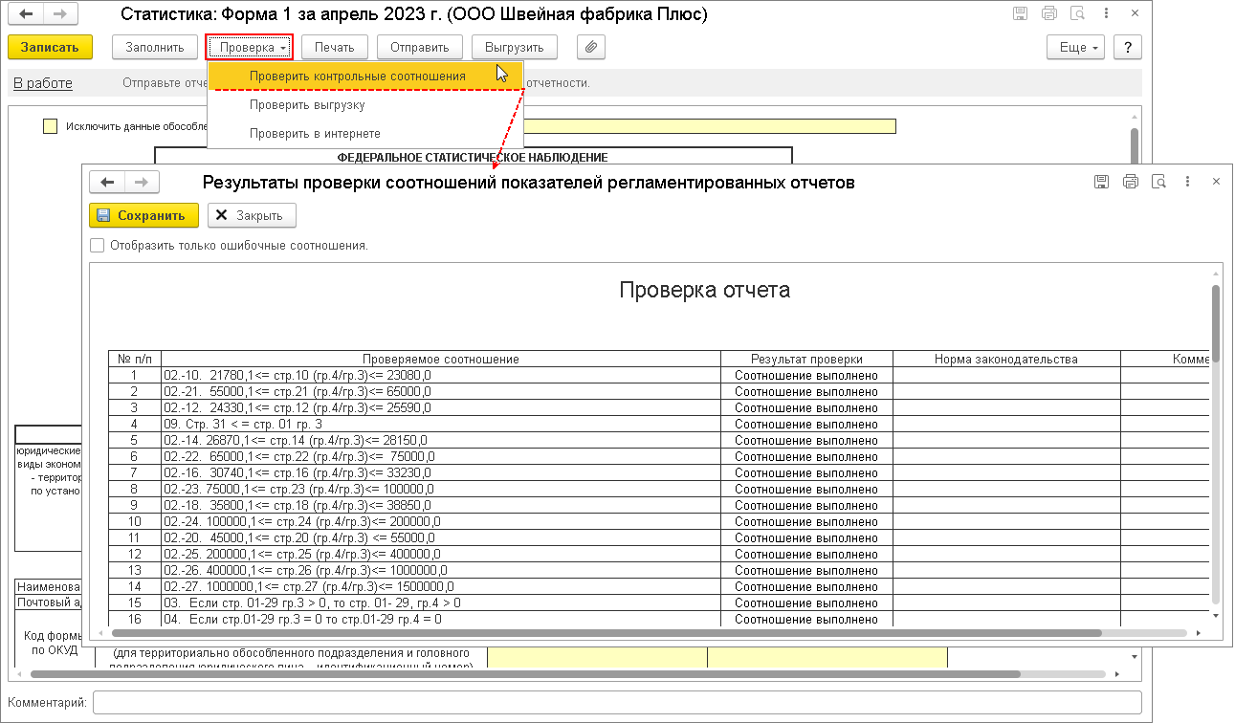The image size is (1235, 723).
Task: Open the three-dot menu in Результаты проверки window
Action: [x=1187, y=182]
